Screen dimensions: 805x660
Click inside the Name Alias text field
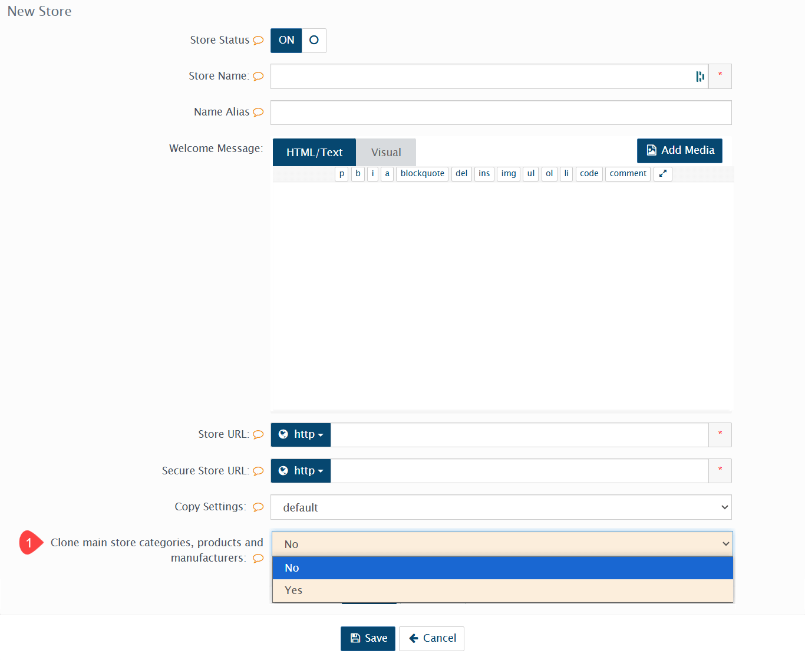point(501,113)
